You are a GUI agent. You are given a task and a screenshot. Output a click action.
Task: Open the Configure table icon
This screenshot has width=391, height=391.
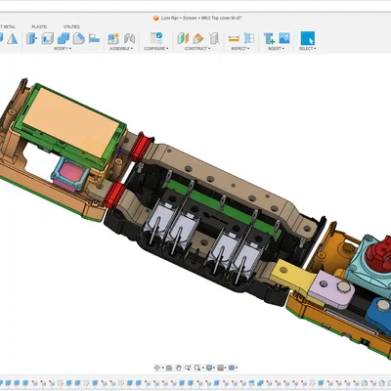[x=156, y=38]
